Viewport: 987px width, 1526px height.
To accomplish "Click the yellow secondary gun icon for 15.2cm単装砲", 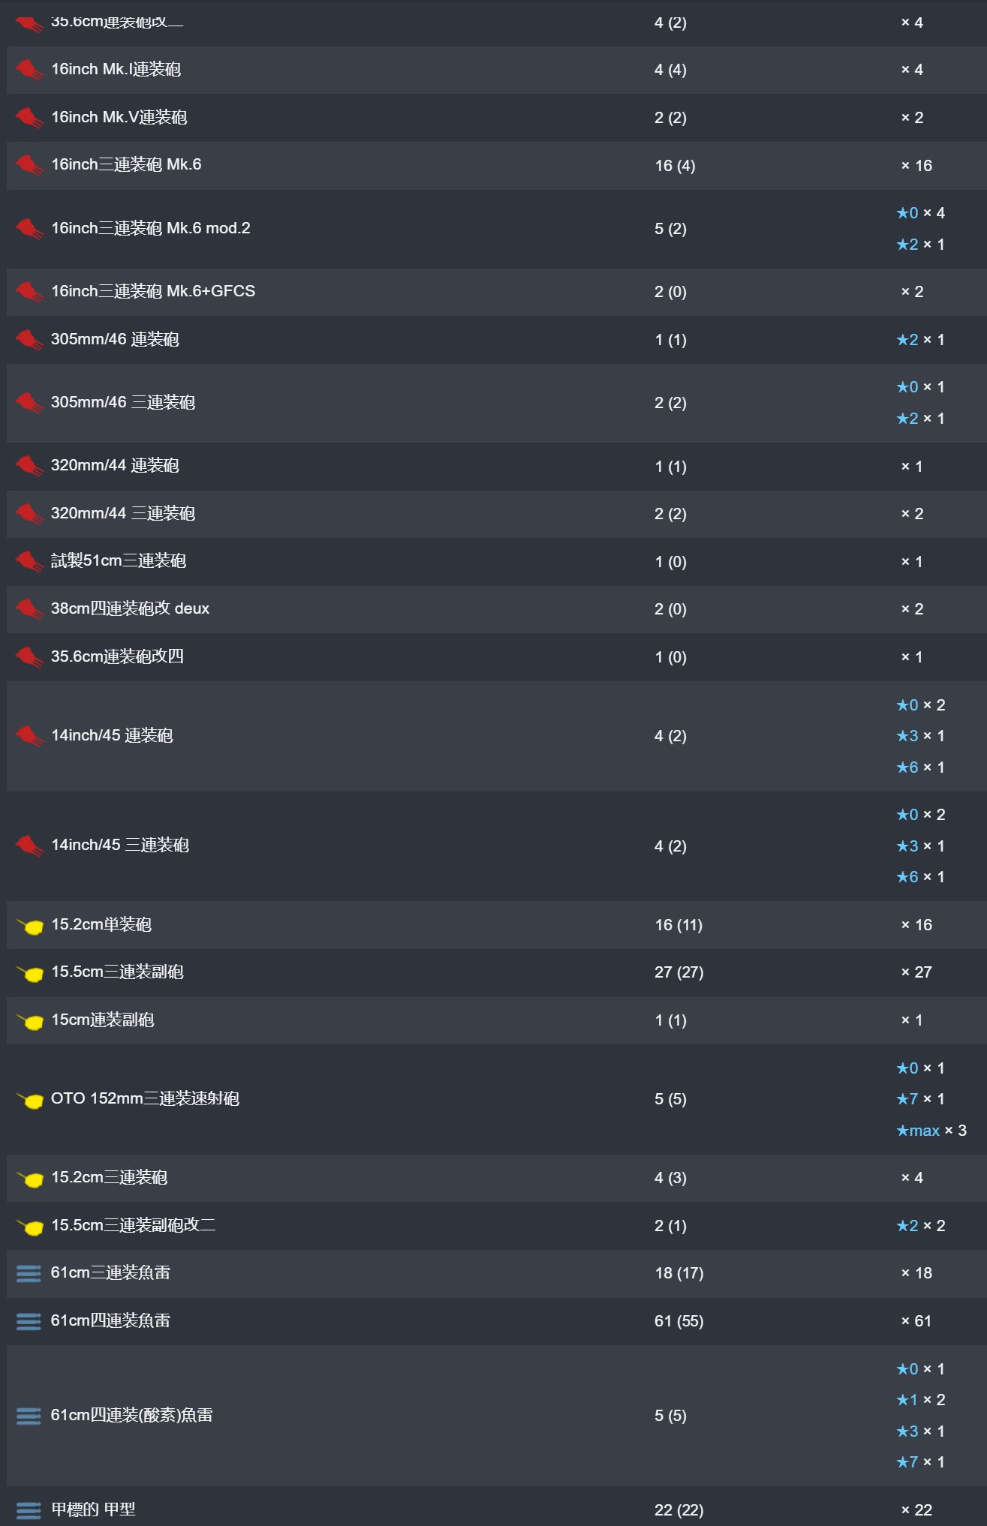I will point(29,925).
